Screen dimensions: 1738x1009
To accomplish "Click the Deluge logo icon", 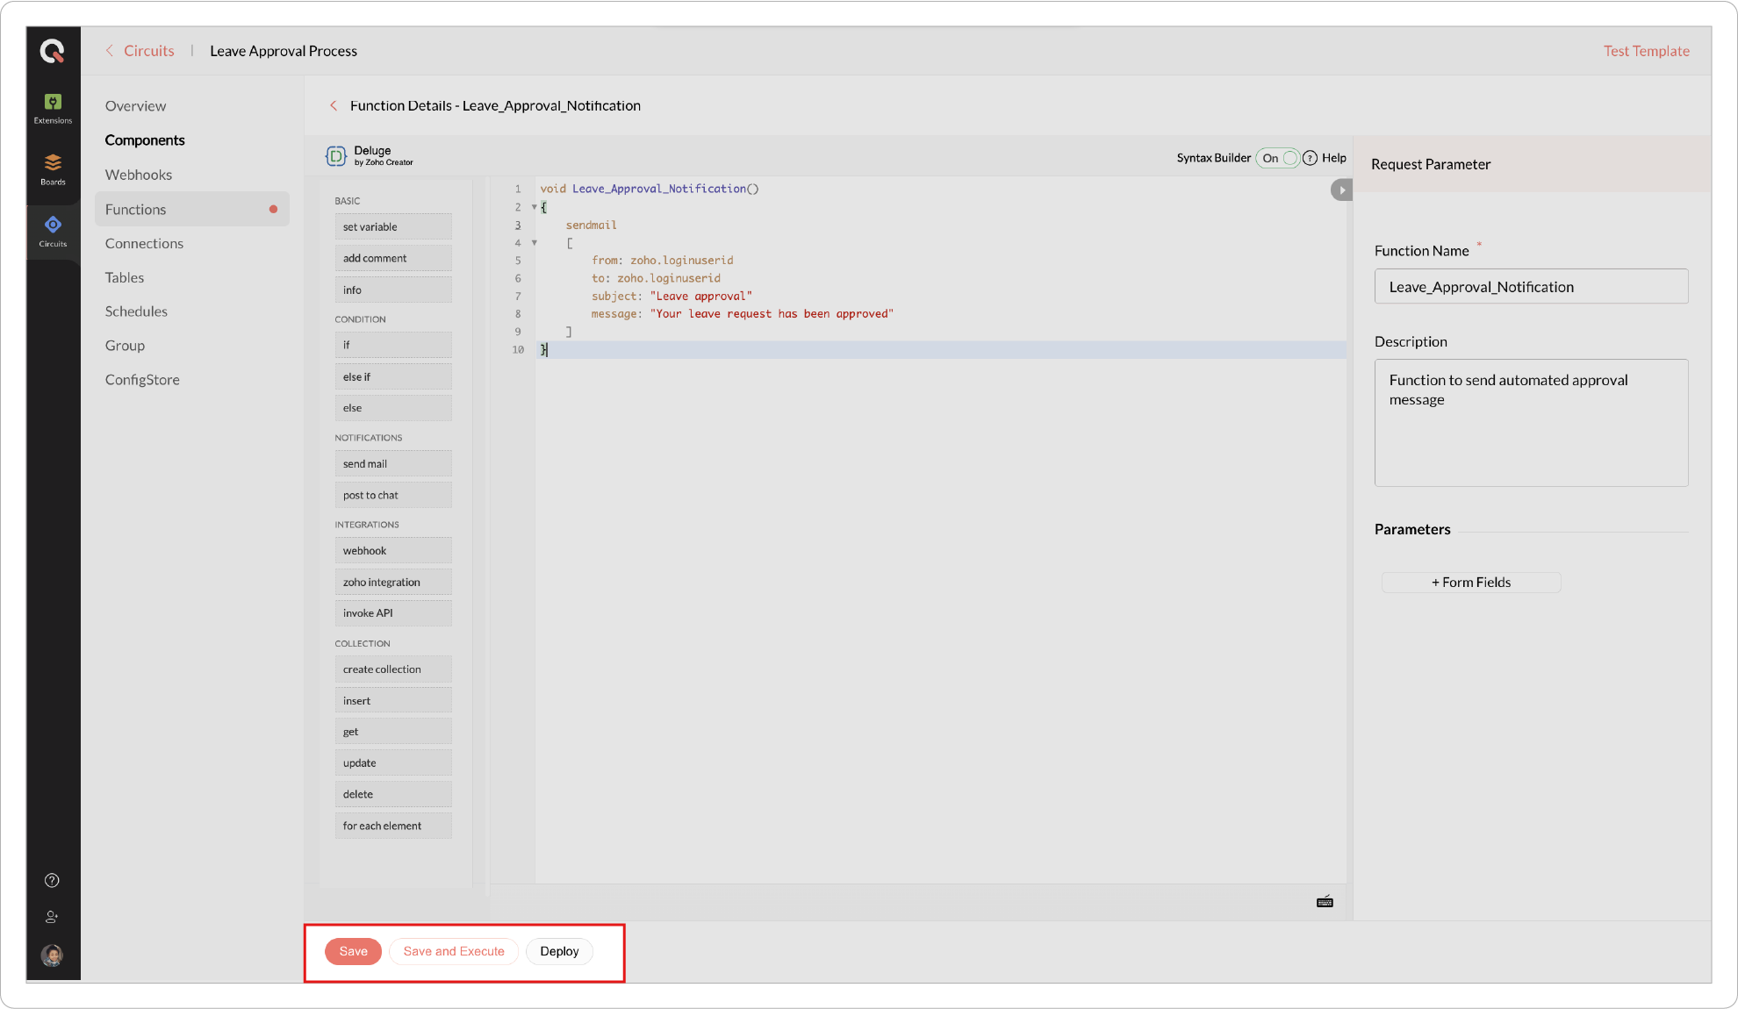I will [336, 156].
